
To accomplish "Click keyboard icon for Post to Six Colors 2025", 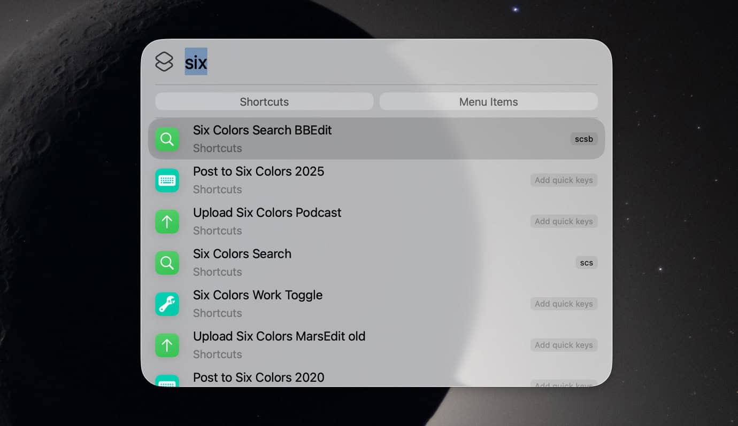I will pos(167,180).
